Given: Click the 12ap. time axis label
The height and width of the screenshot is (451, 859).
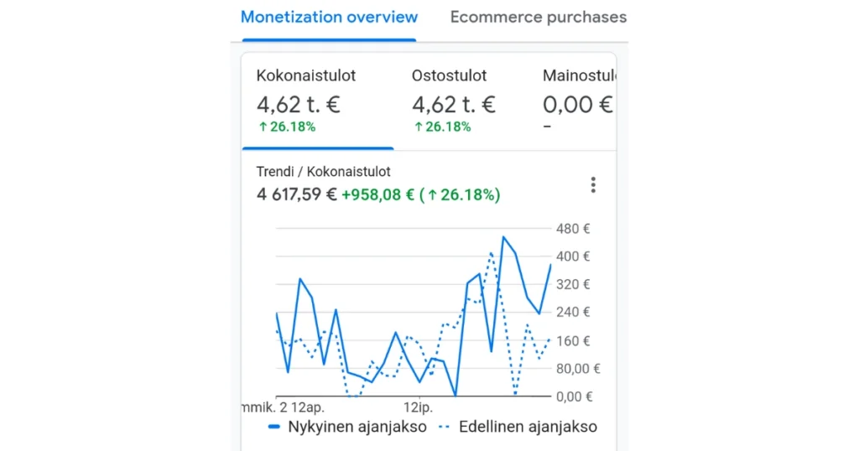Looking at the screenshot, I should click(x=308, y=407).
